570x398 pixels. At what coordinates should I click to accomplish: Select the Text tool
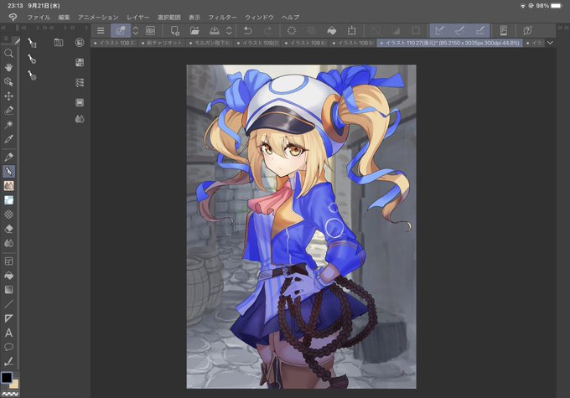point(8,333)
